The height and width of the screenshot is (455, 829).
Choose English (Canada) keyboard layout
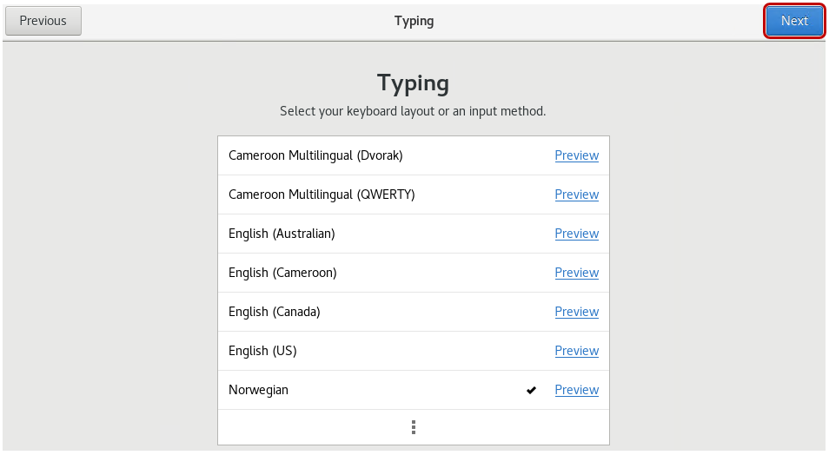coord(275,312)
